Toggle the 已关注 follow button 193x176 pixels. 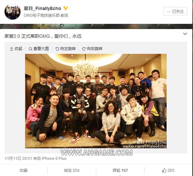[x=175, y=11]
